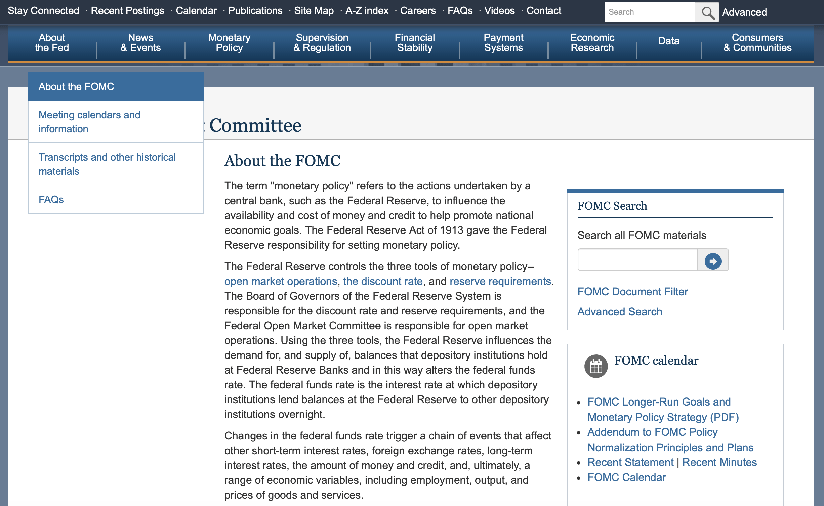Focus the FOMC materials search box
The image size is (824, 506).
(x=637, y=260)
